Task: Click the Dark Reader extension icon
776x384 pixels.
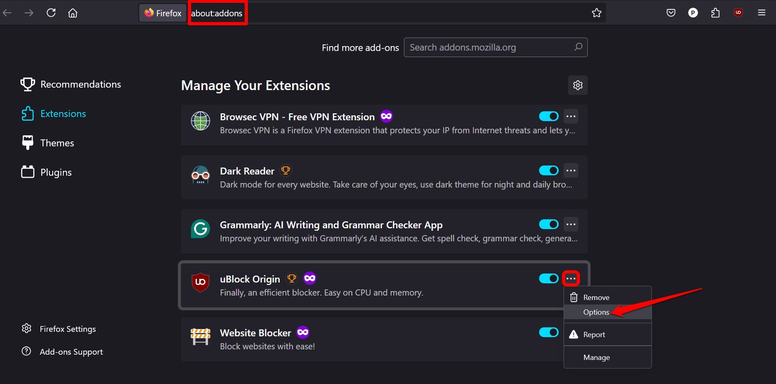Action: point(201,175)
